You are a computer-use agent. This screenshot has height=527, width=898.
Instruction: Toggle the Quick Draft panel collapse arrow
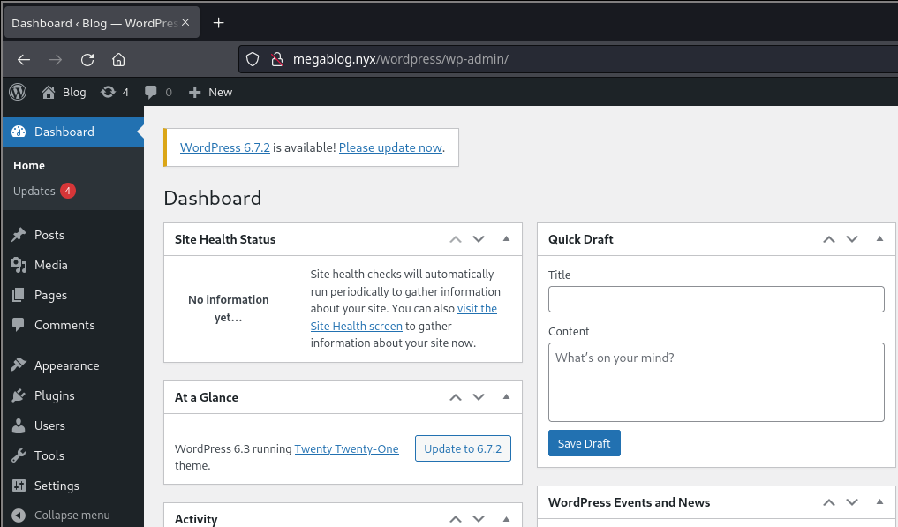[x=879, y=239]
